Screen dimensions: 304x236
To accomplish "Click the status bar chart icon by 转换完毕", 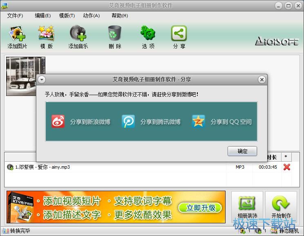I will (x=6, y=231).
